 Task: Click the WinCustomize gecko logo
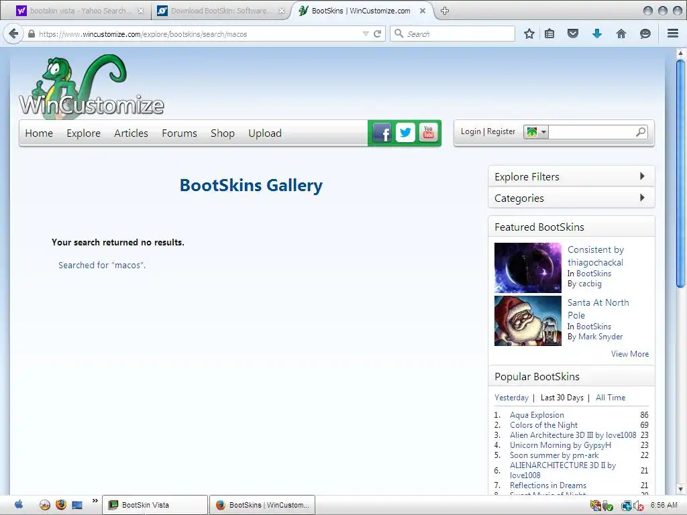pos(91,87)
